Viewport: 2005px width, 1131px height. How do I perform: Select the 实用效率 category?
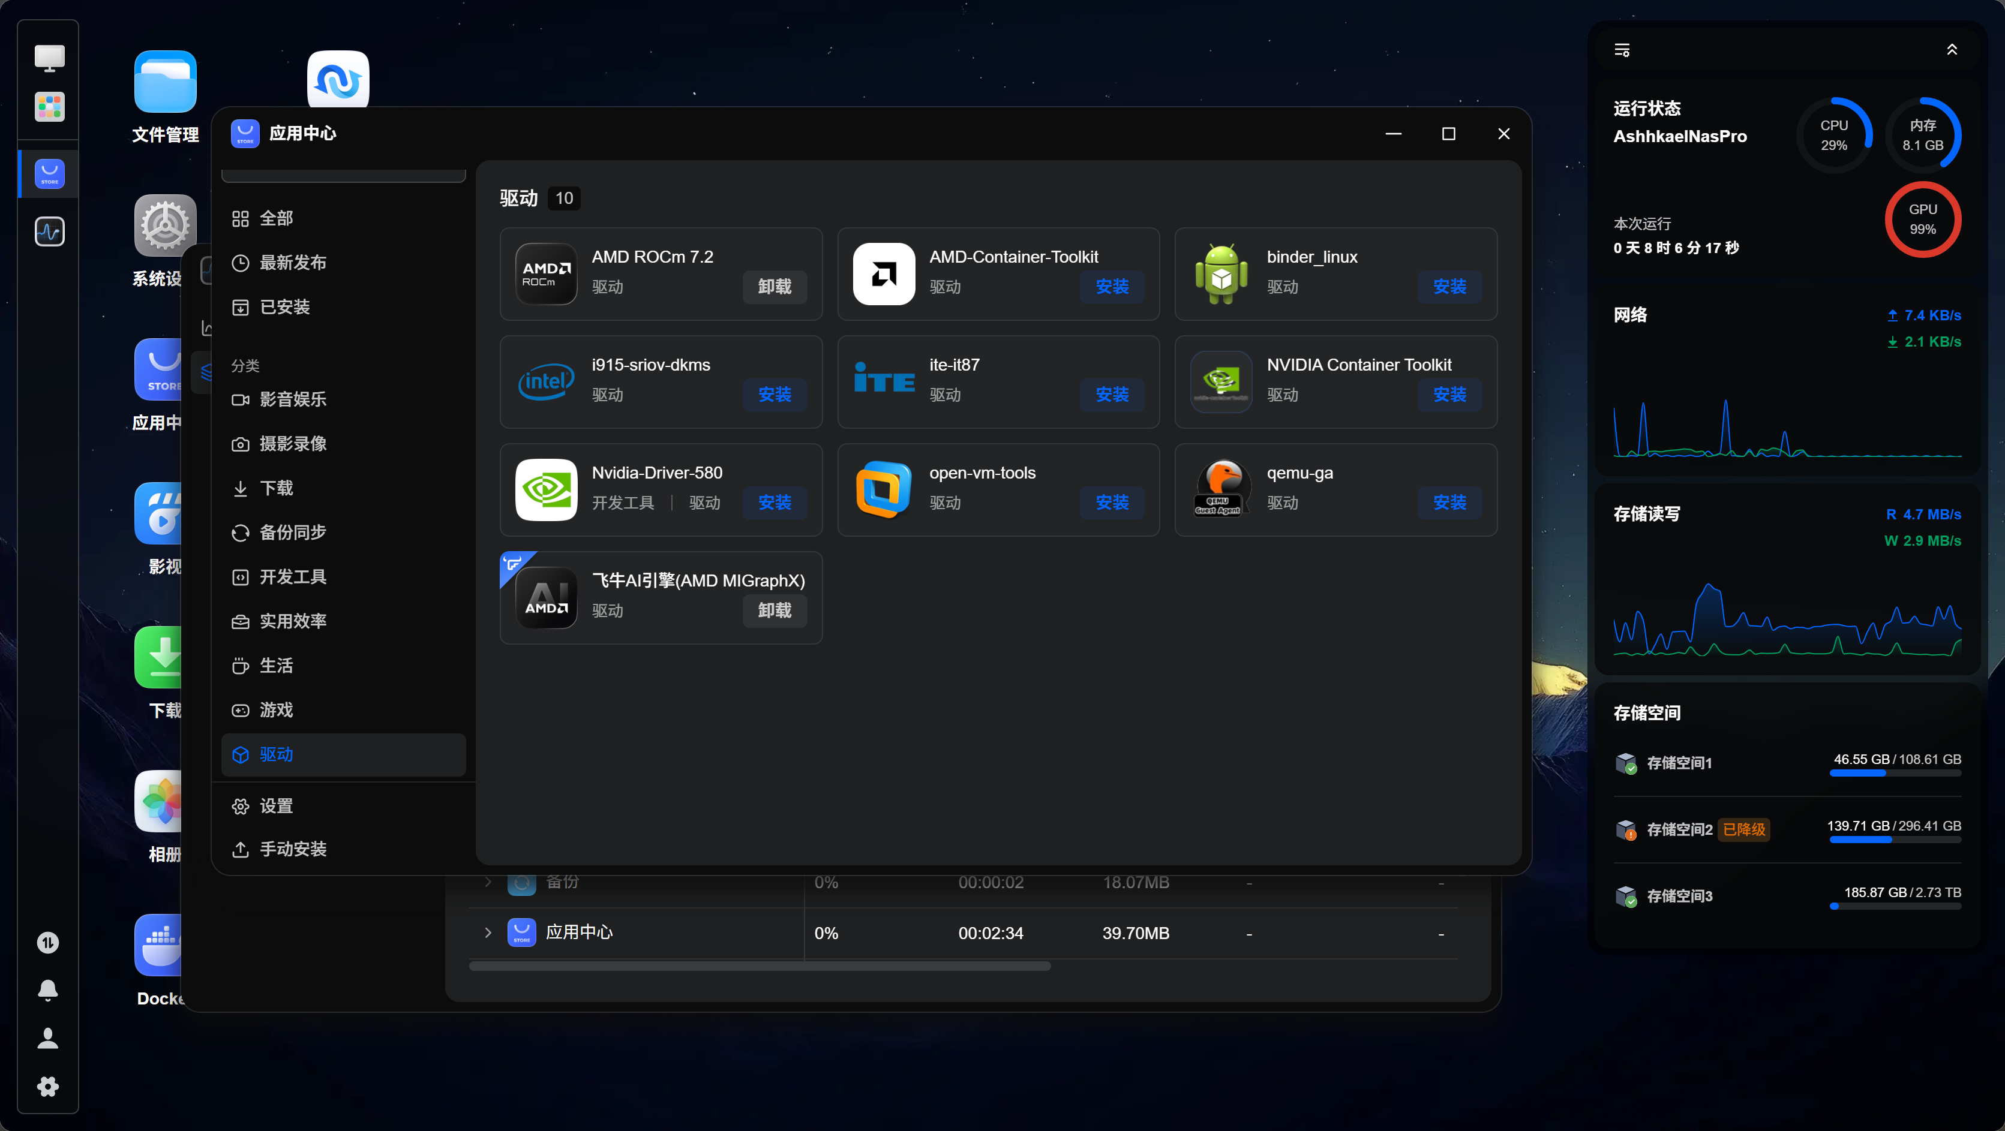click(343, 621)
